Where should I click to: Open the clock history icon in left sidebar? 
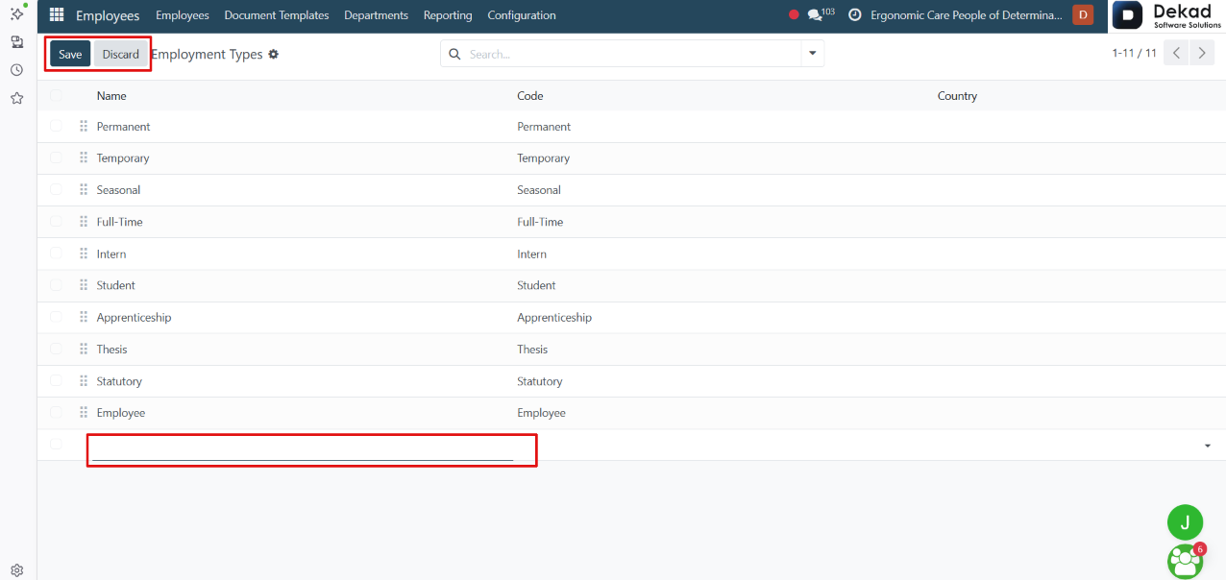pyautogui.click(x=16, y=70)
